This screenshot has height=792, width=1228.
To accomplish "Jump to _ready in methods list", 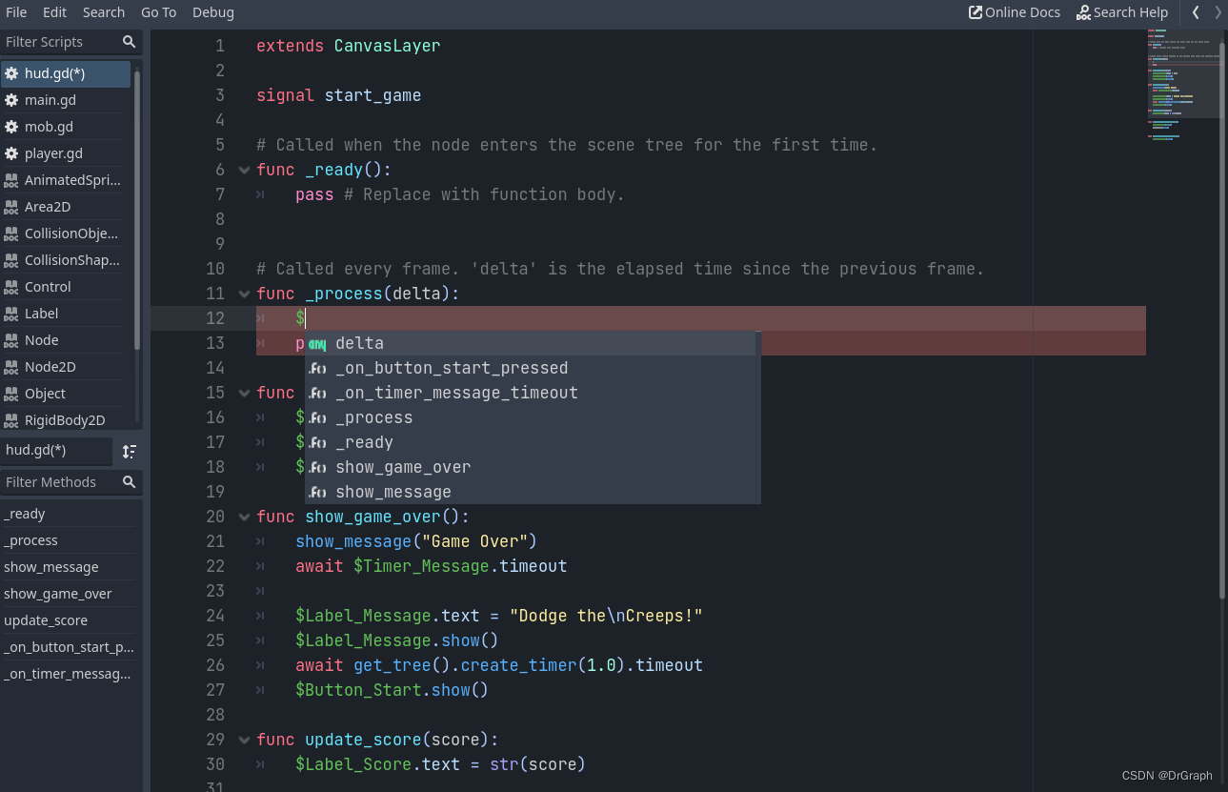I will pos(69,514).
